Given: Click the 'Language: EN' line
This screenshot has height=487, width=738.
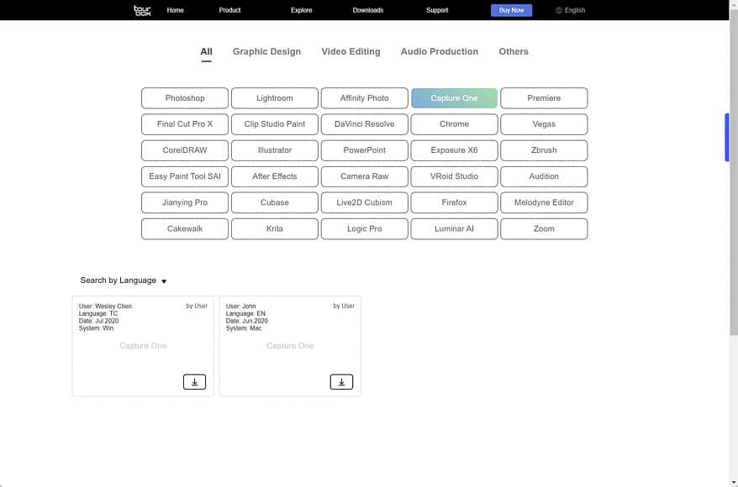Looking at the screenshot, I should 245,313.
